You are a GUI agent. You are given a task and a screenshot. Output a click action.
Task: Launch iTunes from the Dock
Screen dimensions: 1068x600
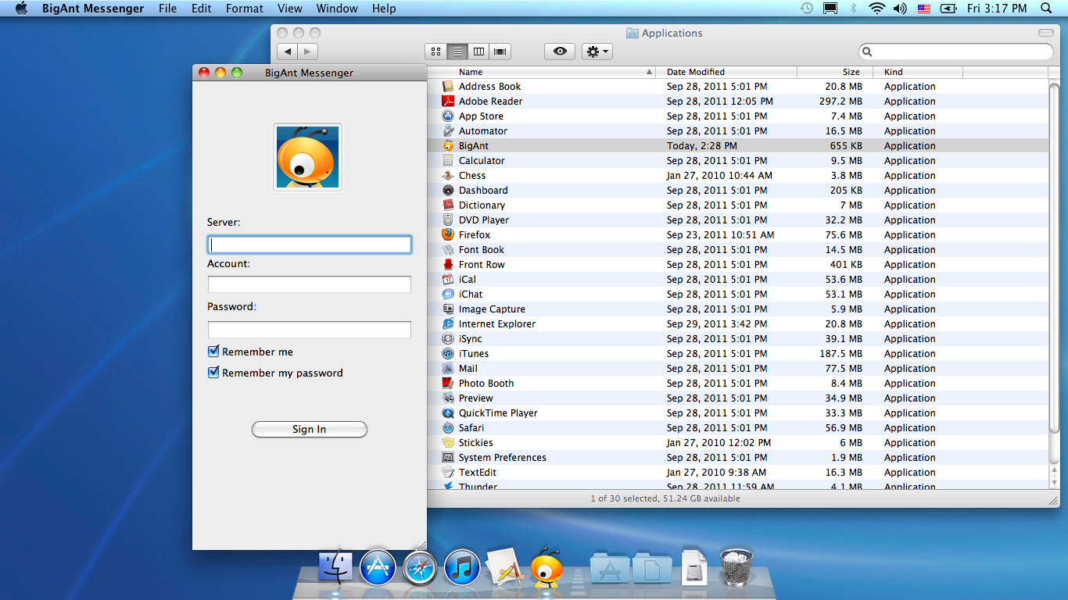pyautogui.click(x=462, y=567)
